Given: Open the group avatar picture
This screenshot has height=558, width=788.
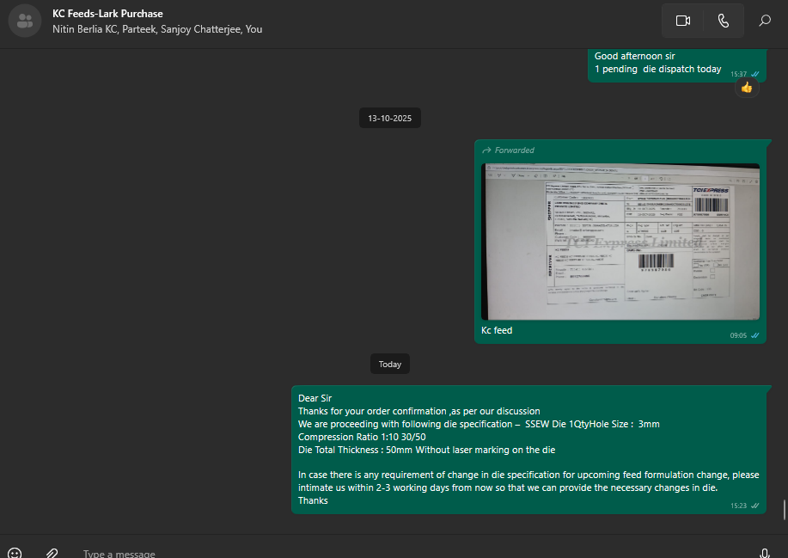Looking at the screenshot, I should [25, 21].
